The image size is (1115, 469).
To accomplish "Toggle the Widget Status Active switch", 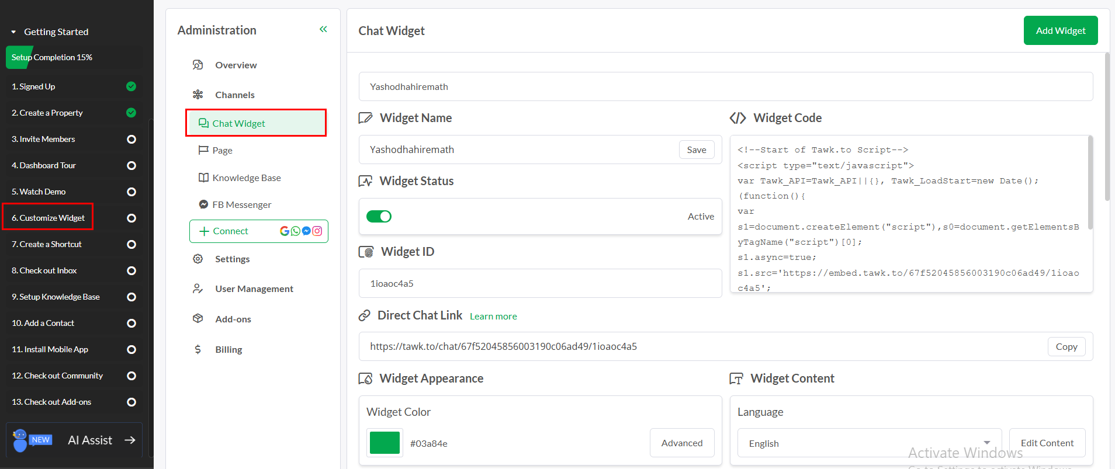I will (x=379, y=217).
